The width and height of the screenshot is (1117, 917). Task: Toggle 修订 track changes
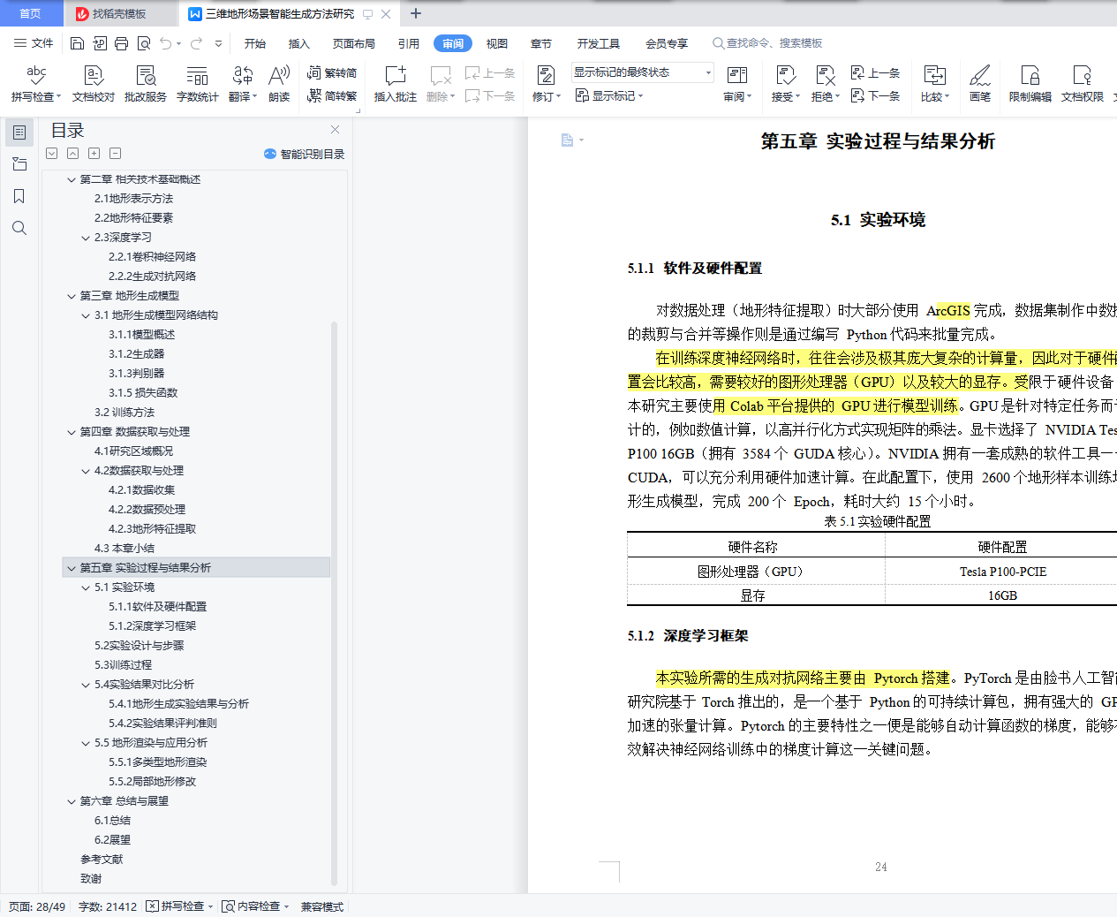[x=546, y=84]
